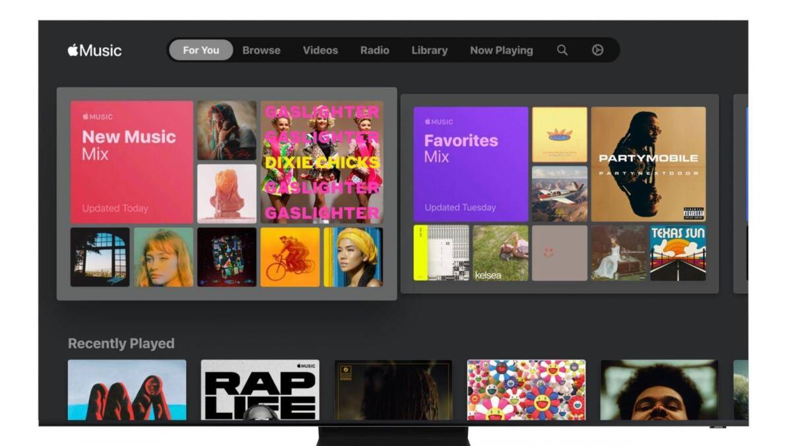
Task: Click the Recently Played heading
Action: point(121,344)
